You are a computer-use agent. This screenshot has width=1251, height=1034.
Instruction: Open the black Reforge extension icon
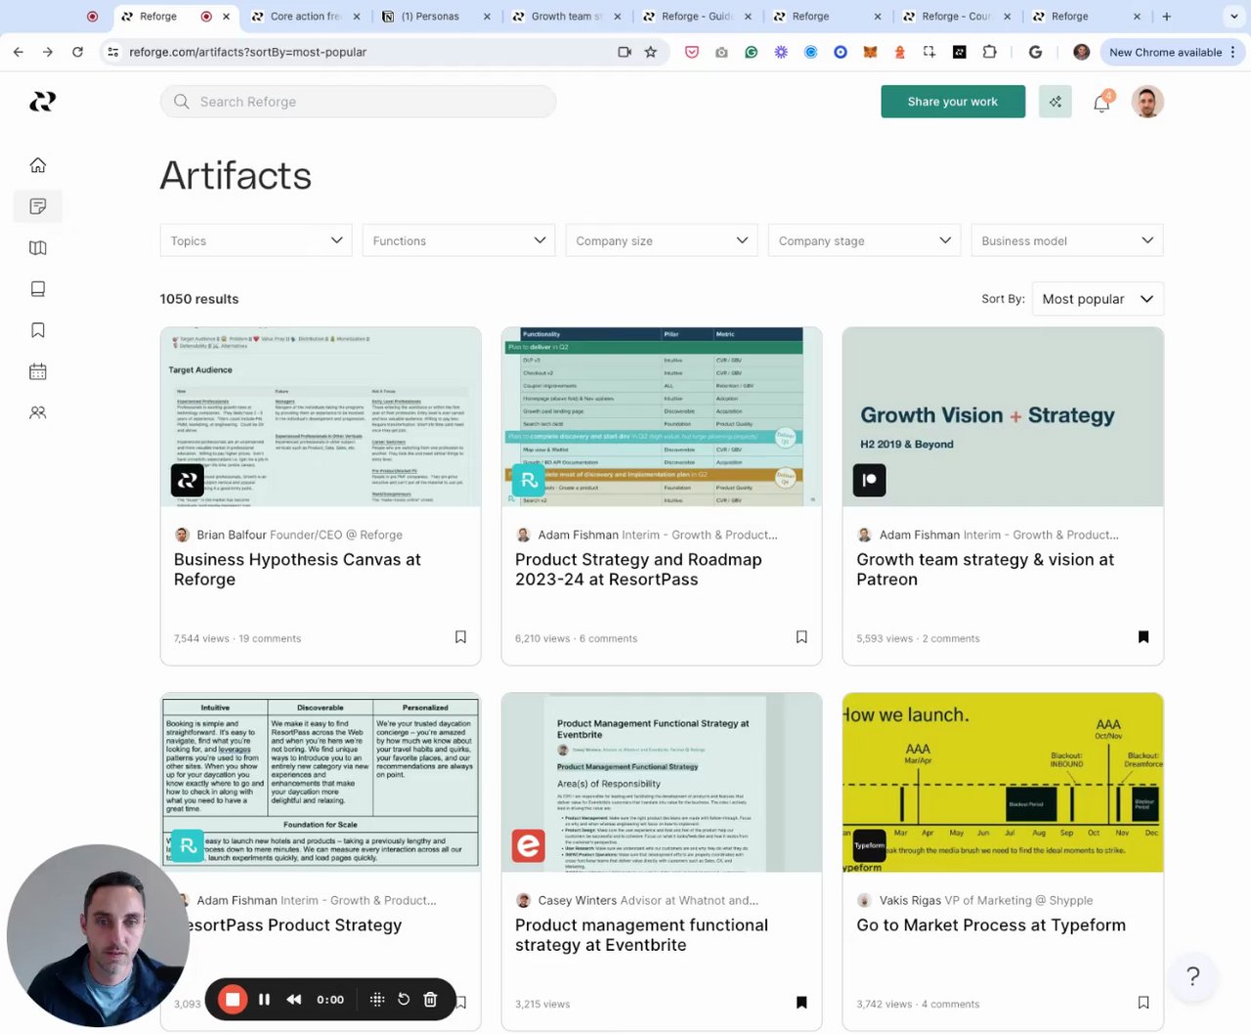(x=960, y=52)
